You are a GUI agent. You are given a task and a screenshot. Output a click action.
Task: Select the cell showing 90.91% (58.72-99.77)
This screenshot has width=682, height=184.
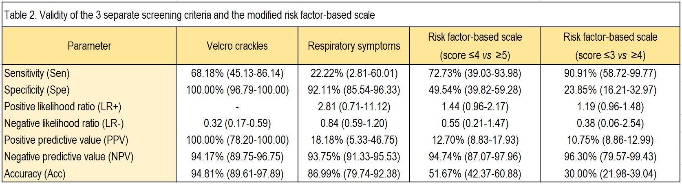[x=610, y=73]
